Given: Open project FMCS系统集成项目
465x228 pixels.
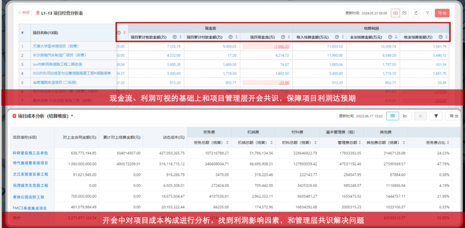Looking at the screenshot, I should click(30, 208).
